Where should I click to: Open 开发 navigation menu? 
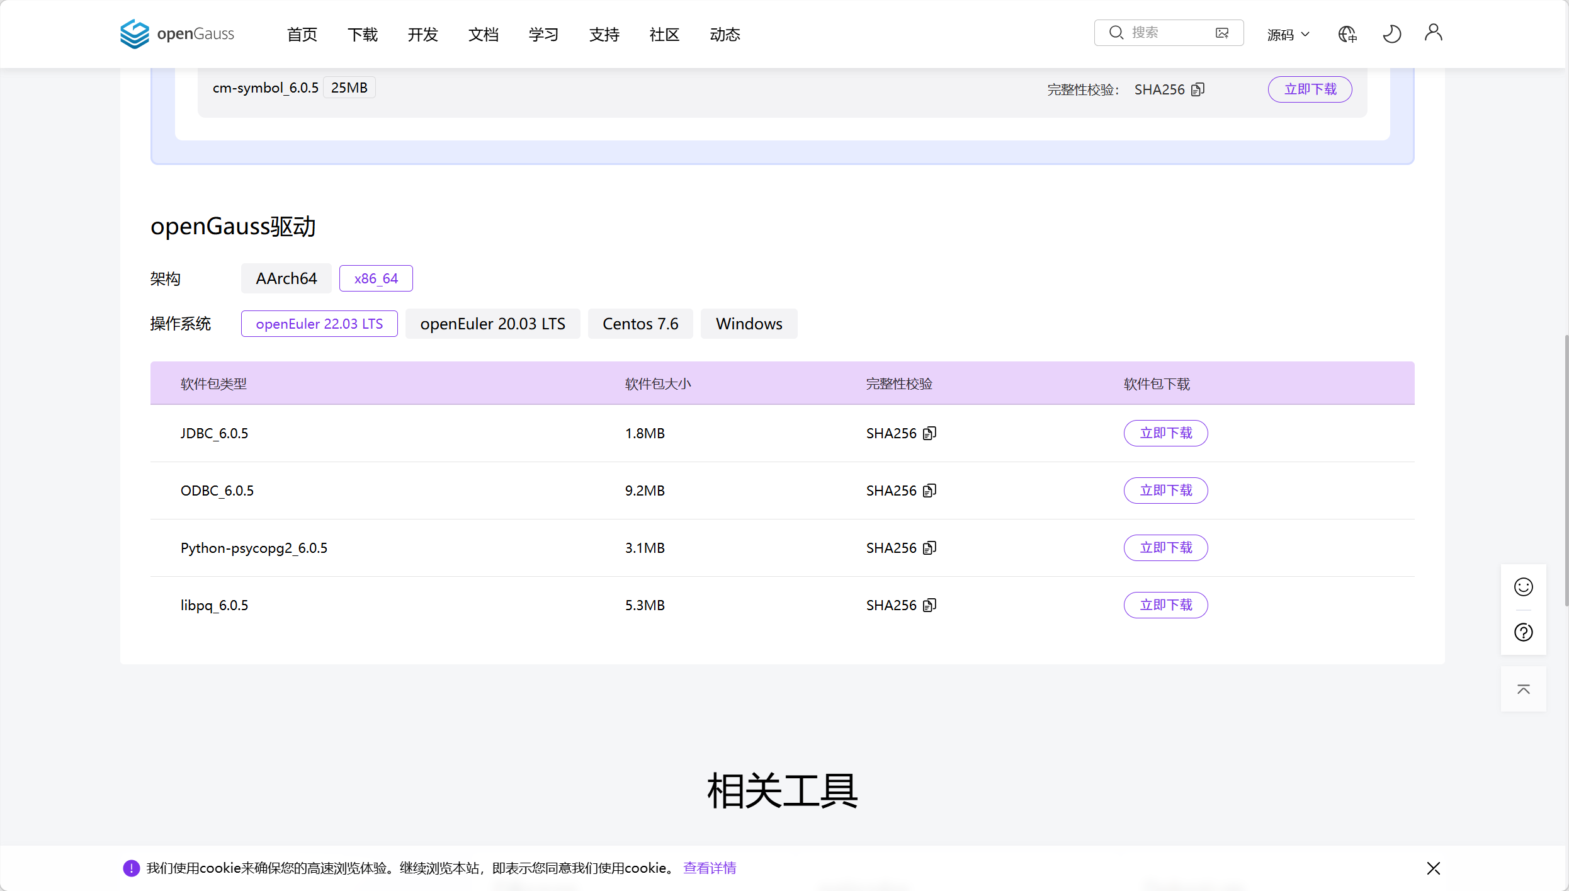click(423, 35)
